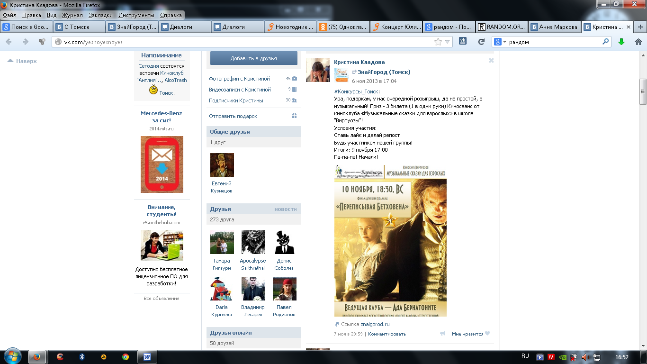Click the page vertical scrollbar thumb
Image resolution: width=647 pixels, height=364 pixels.
643,91
